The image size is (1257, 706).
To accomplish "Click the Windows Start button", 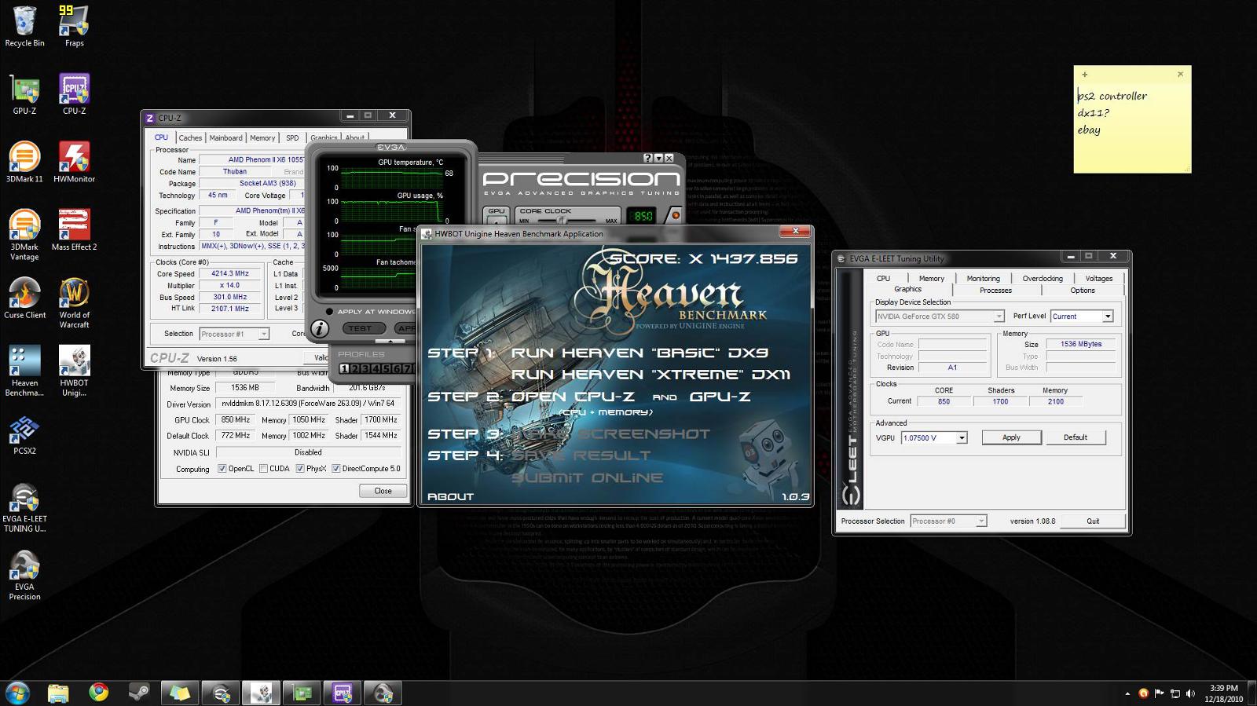I will click(x=17, y=693).
